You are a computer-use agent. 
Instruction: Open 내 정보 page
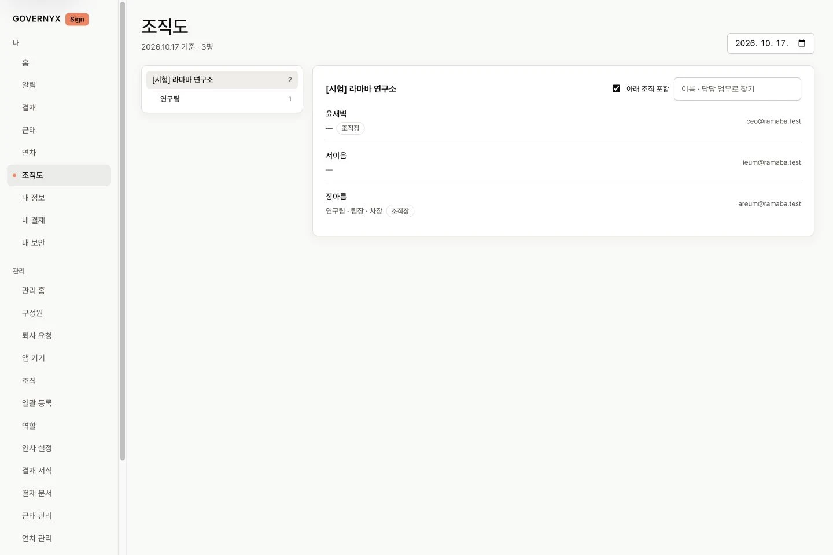(x=59, y=198)
